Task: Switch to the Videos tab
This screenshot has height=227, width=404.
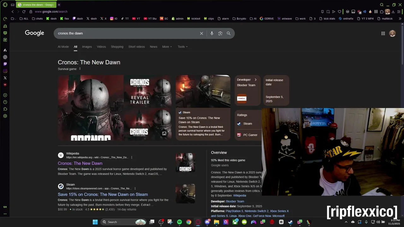Action: [x=101, y=47]
